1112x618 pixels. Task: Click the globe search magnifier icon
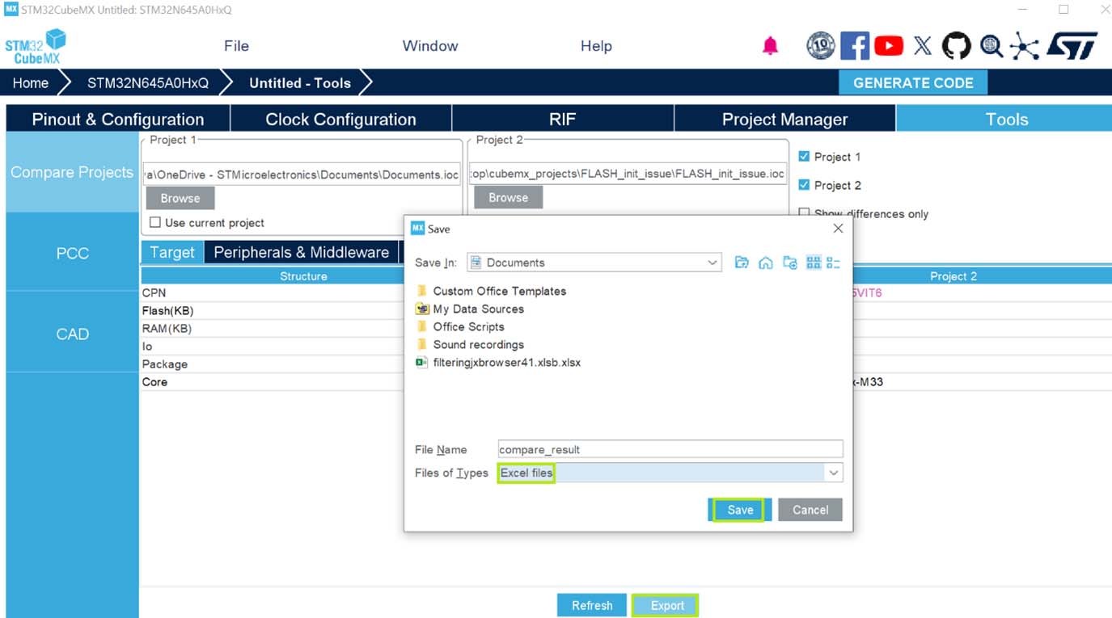tap(991, 46)
